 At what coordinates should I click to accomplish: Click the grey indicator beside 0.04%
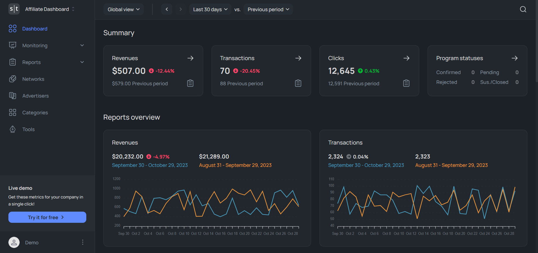click(x=349, y=157)
